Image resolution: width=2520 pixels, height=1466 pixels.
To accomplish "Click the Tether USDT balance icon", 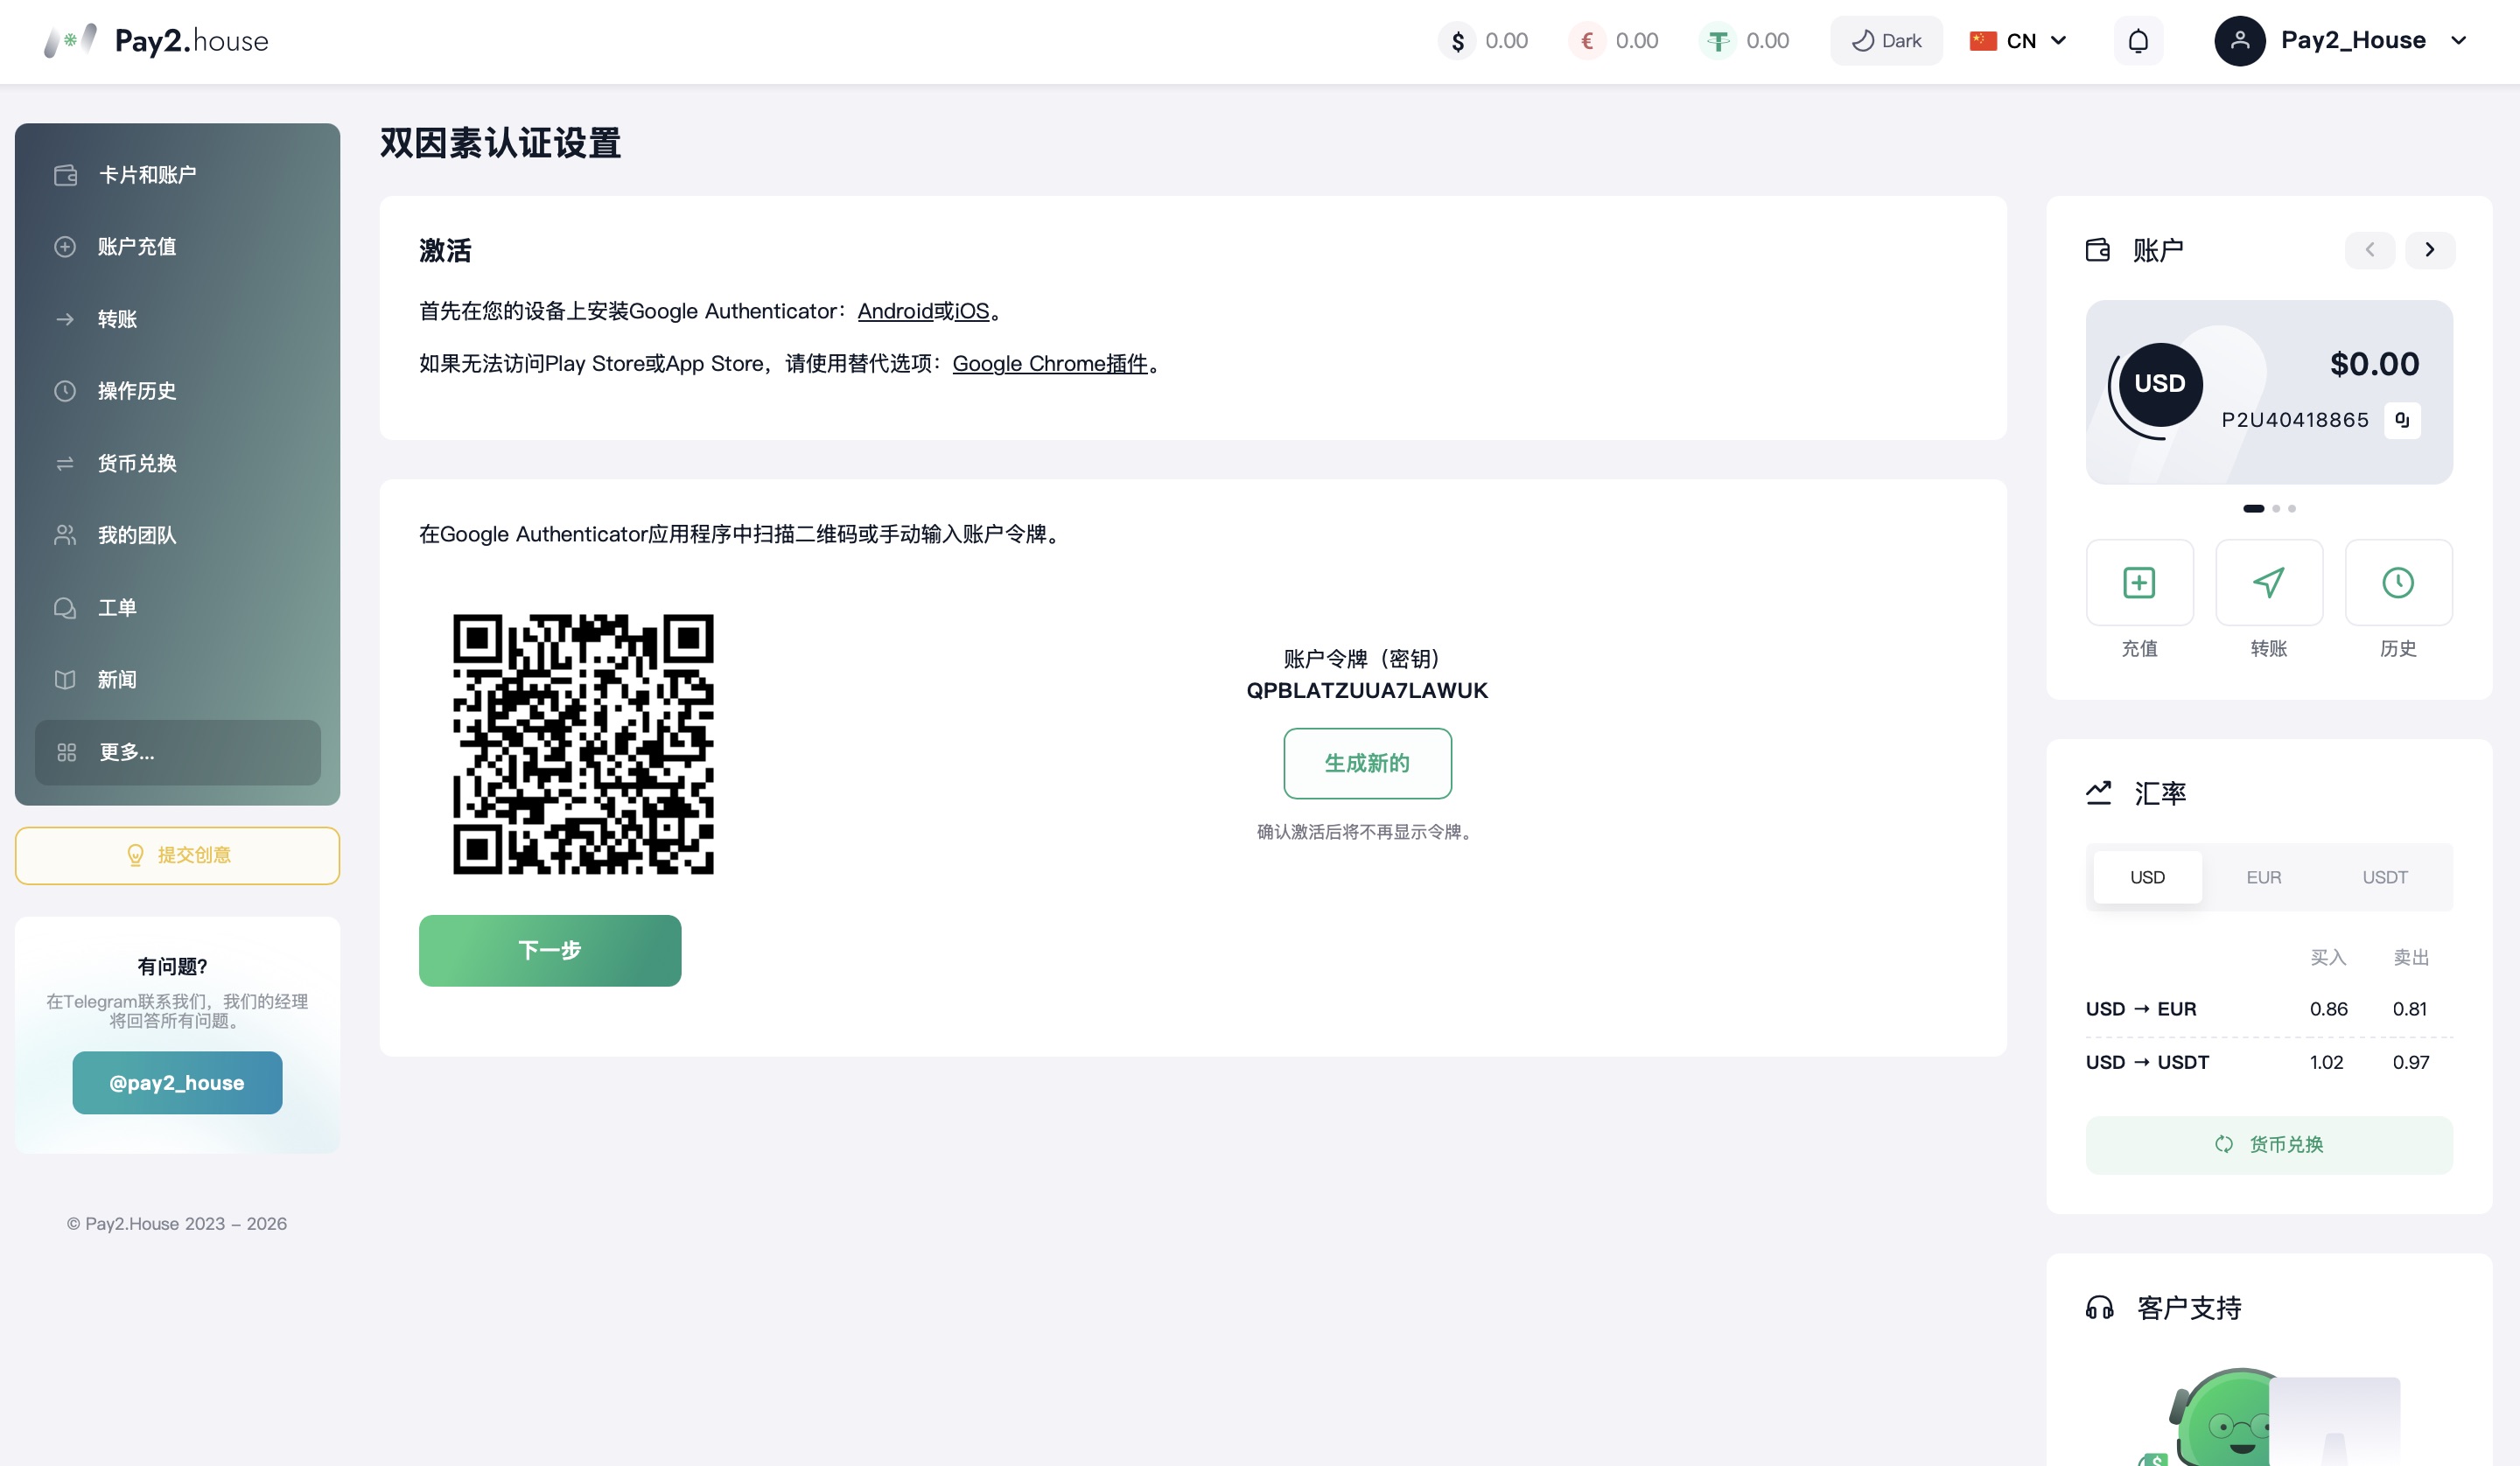I will point(1718,41).
